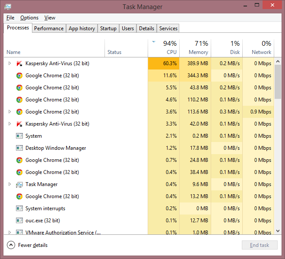Click the vertical scrollbar thumb in process list
Image resolution: width=285 pixels, height=259 pixels.
278,82
